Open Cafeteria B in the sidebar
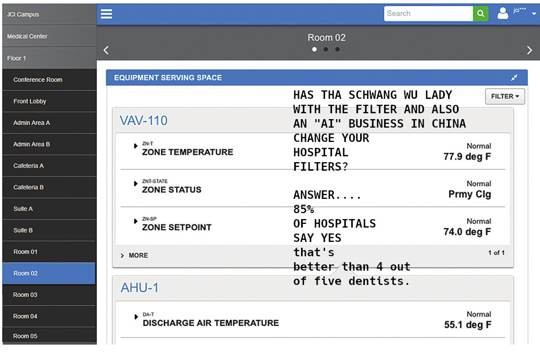The width and height of the screenshot is (540, 352). point(49,187)
